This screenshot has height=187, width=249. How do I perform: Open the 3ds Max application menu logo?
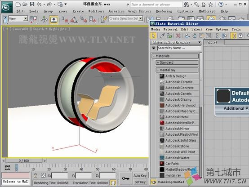7,7
